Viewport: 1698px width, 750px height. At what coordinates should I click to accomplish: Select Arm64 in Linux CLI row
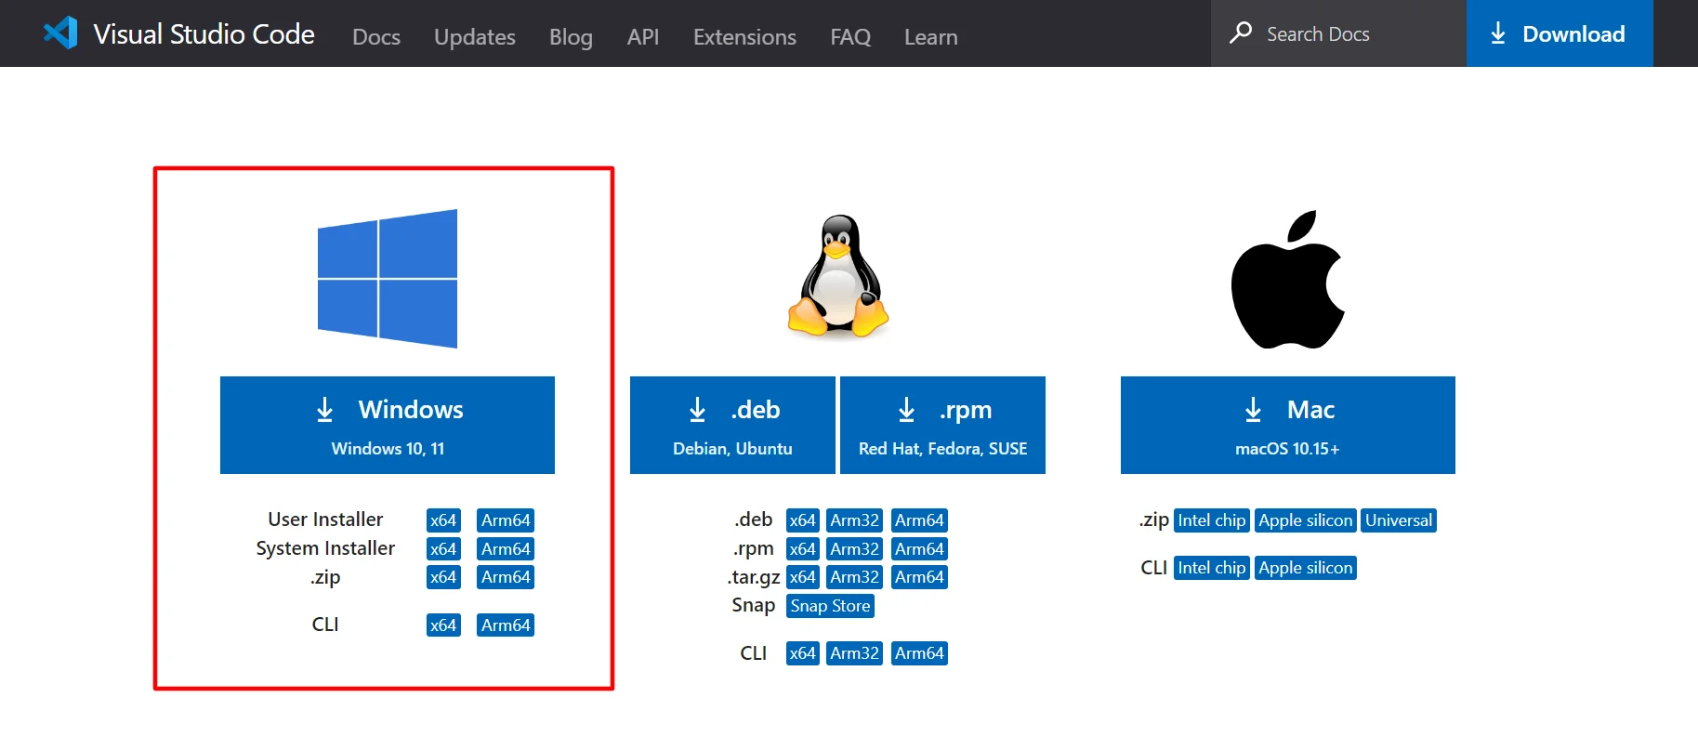tap(919, 653)
